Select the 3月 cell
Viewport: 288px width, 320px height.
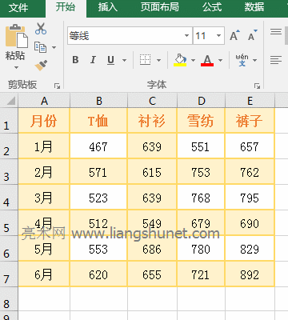click(44, 198)
